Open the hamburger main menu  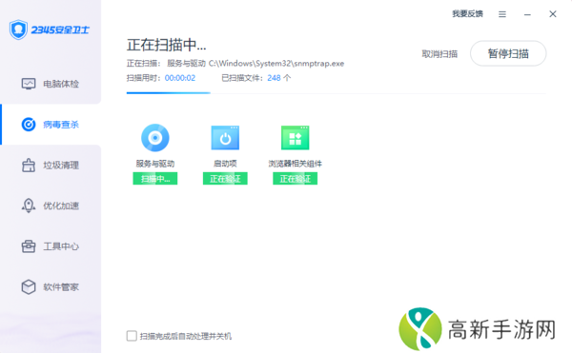point(502,14)
